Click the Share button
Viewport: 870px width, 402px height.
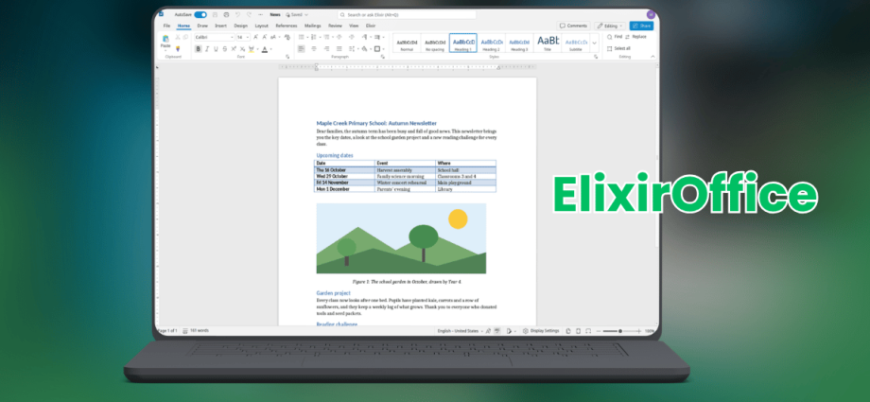click(641, 26)
